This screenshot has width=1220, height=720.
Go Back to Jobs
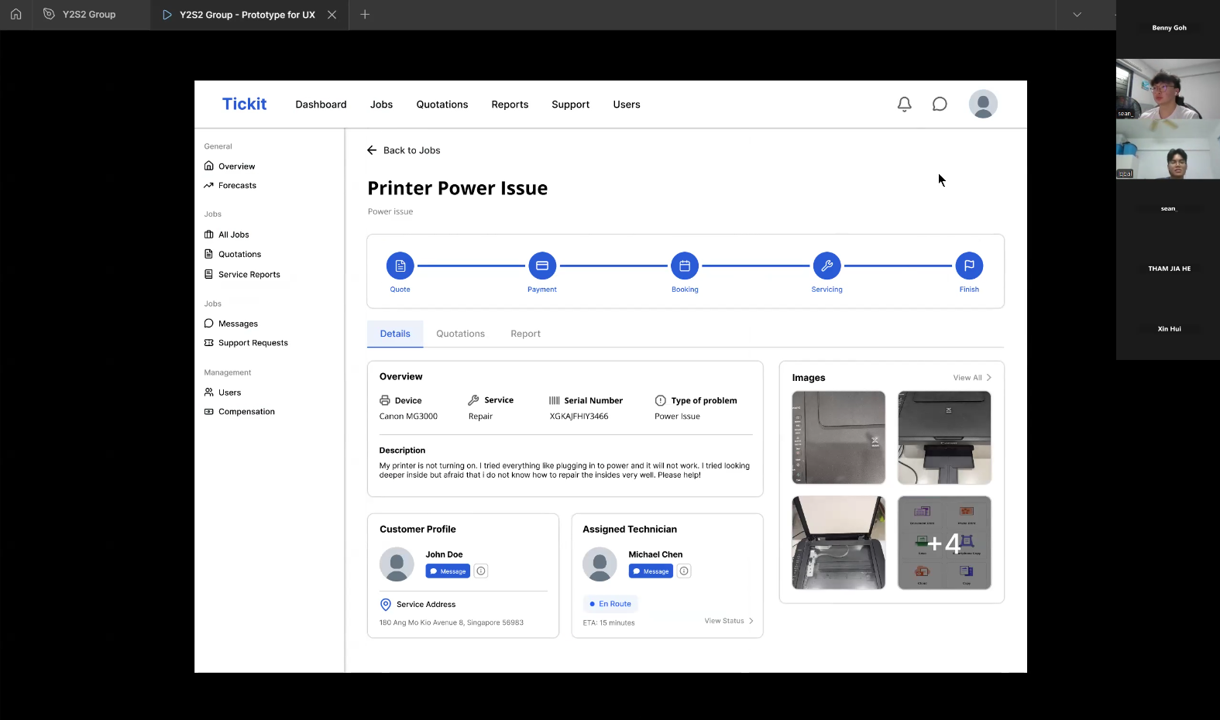coord(404,150)
